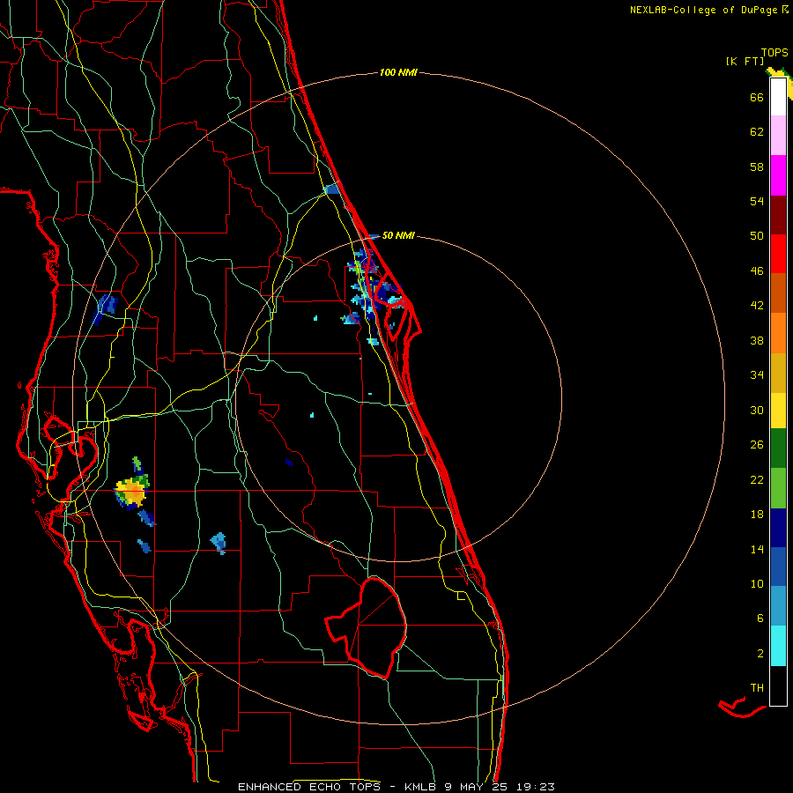The image size is (793, 793).
Task: Click the NEXLAB-College of DuPage header text
Action: [x=703, y=10]
